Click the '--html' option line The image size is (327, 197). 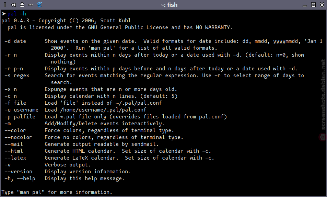click(x=108, y=151)
